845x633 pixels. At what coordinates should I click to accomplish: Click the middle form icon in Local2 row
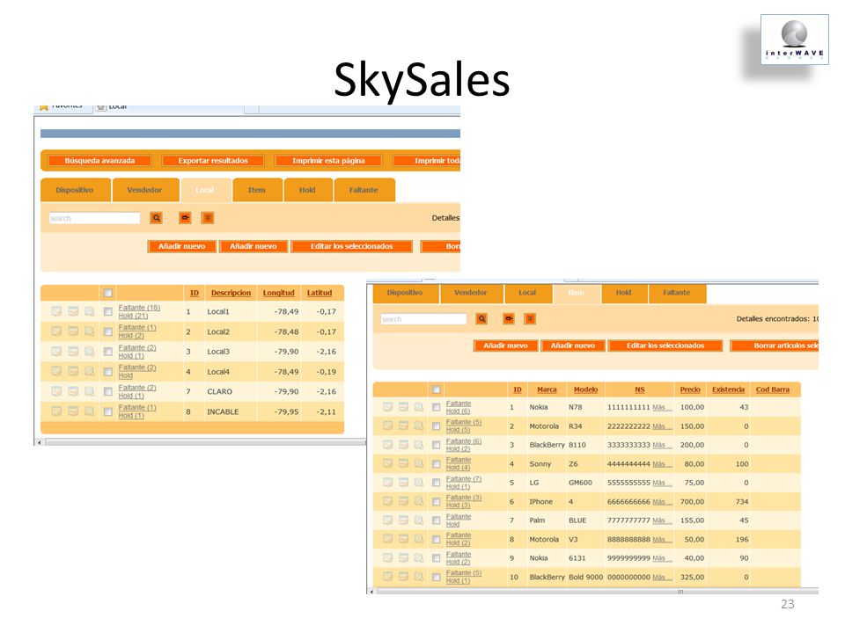pos(73,331)
